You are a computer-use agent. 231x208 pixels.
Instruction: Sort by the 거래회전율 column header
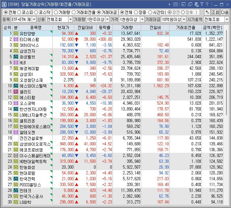186,27
